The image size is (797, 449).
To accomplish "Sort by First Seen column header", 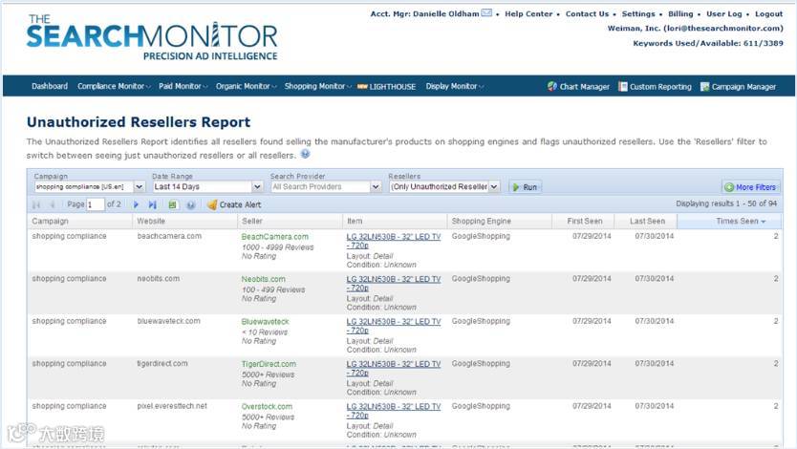I will pyautogui.click(x=584, y=221).
